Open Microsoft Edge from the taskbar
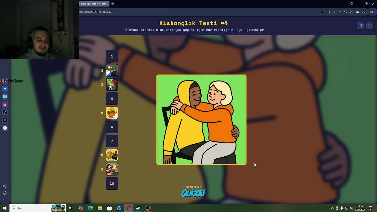 tap(90, 208)
